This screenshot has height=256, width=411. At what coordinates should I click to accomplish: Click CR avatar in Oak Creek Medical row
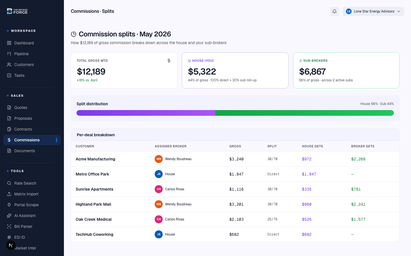(159, 219)
